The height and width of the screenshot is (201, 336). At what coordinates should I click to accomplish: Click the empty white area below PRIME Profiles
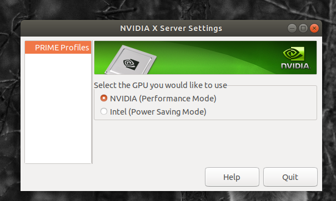click(58, 109)
